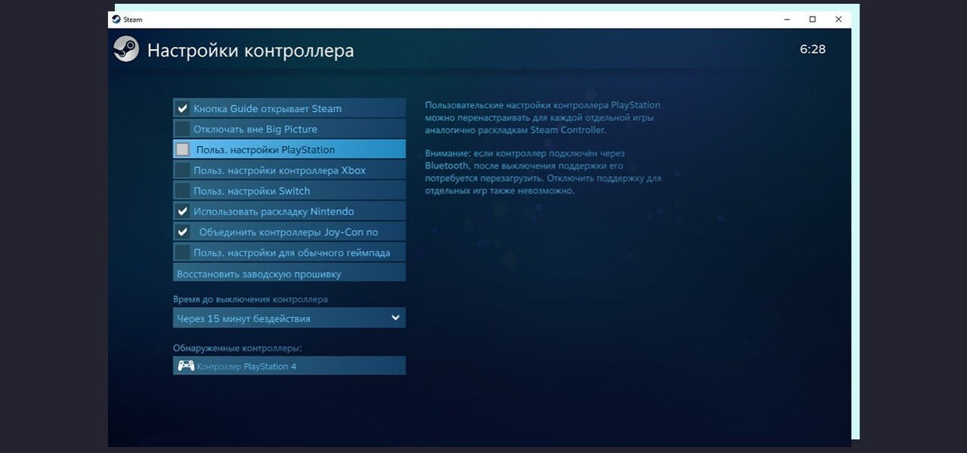Click the Настройки контроллера heading
The image size is (967, 453).
click(250, 51)
